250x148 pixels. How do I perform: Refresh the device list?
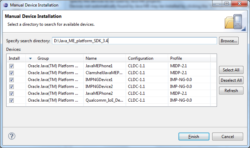(x=231, y=91)
